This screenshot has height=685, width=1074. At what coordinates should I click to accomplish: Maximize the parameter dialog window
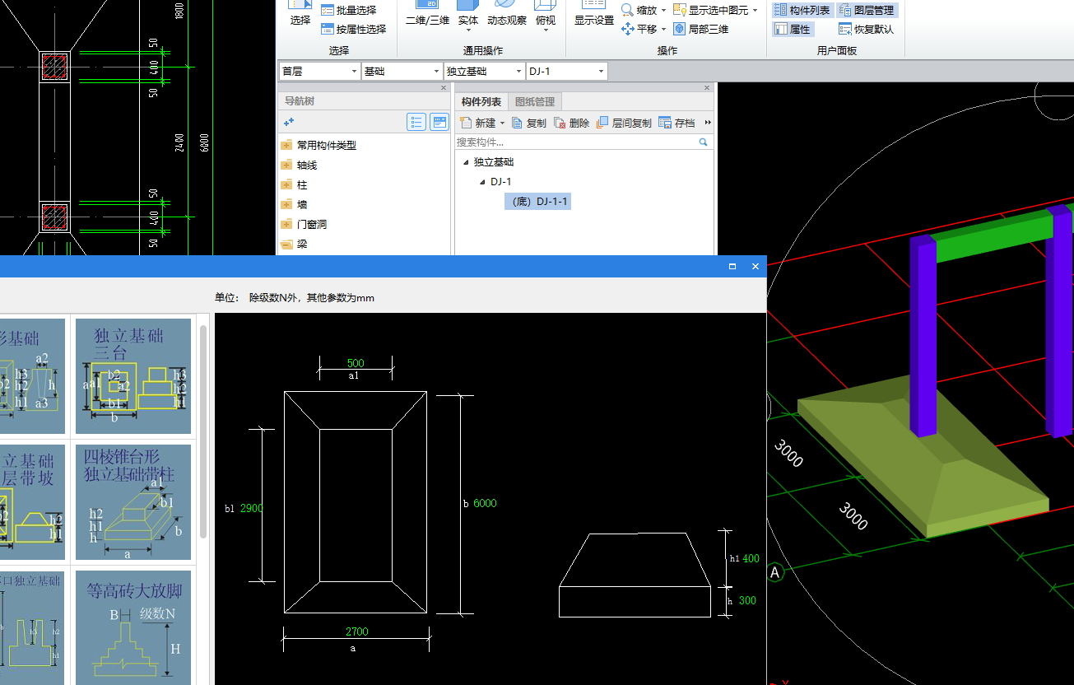732,267
